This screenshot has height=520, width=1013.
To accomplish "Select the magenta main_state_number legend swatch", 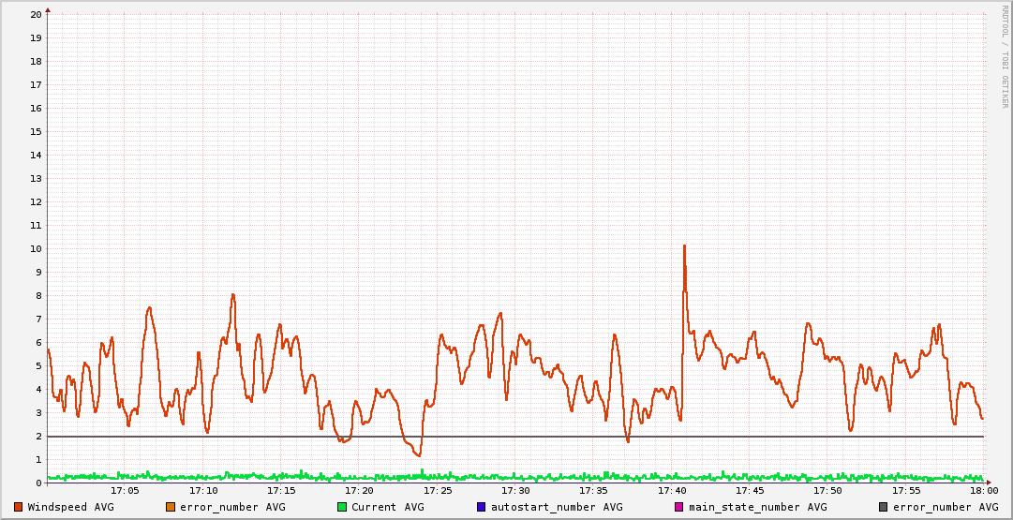I will (679, 507).
